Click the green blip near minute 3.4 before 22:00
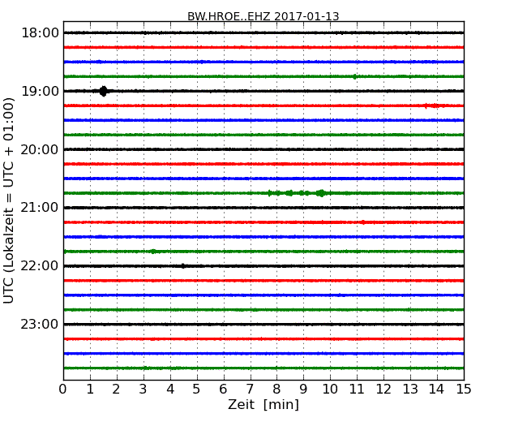This screenshot has height=422, width=527. (153, 252)
